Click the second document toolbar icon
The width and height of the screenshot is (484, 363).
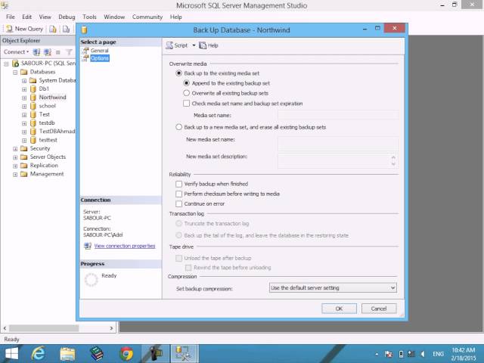[x=66, y=29]
